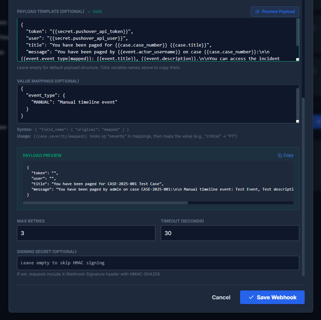Click the resize grip of value mappings box

coord(297,121)
